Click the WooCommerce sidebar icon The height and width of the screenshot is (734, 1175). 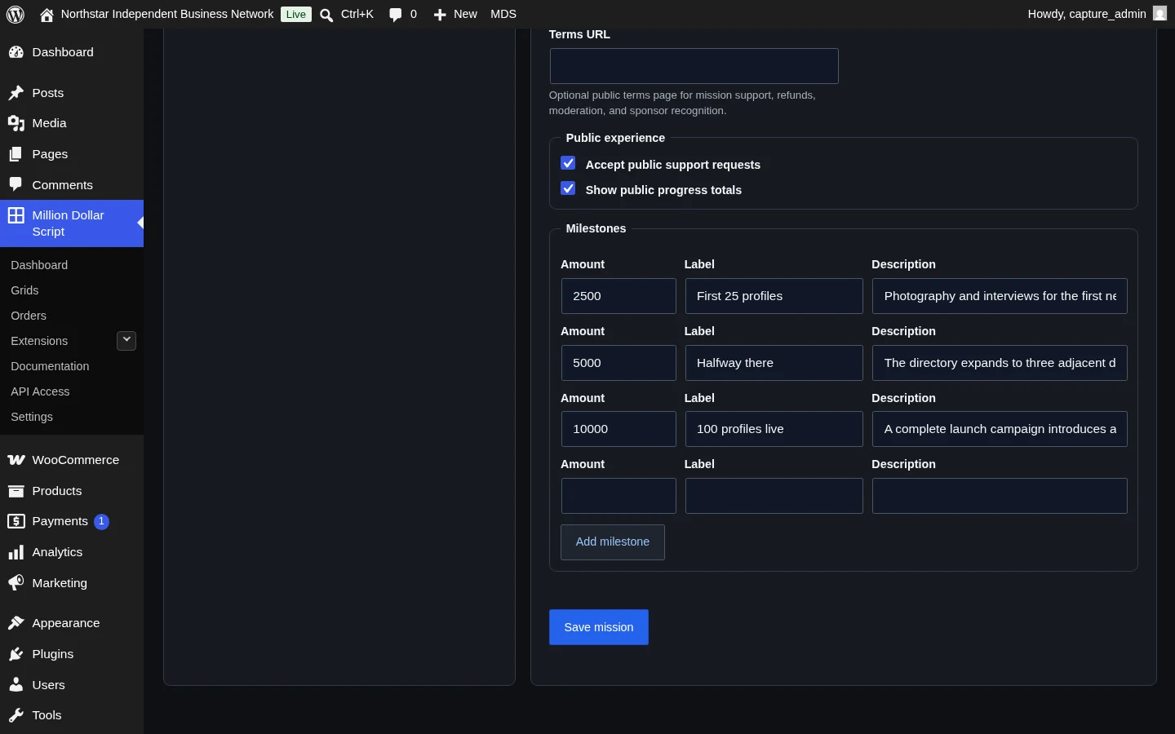pos(16,460)
